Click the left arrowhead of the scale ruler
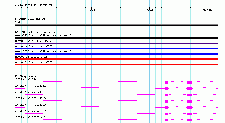Screen dimensions: 225x123 (x=16, y=8)
